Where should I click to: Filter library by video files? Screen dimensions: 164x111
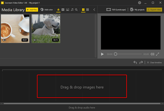click(63, 10)
